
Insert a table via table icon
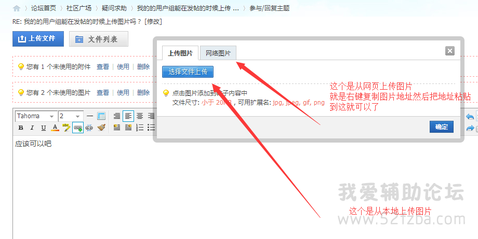(x=101, y=116)
